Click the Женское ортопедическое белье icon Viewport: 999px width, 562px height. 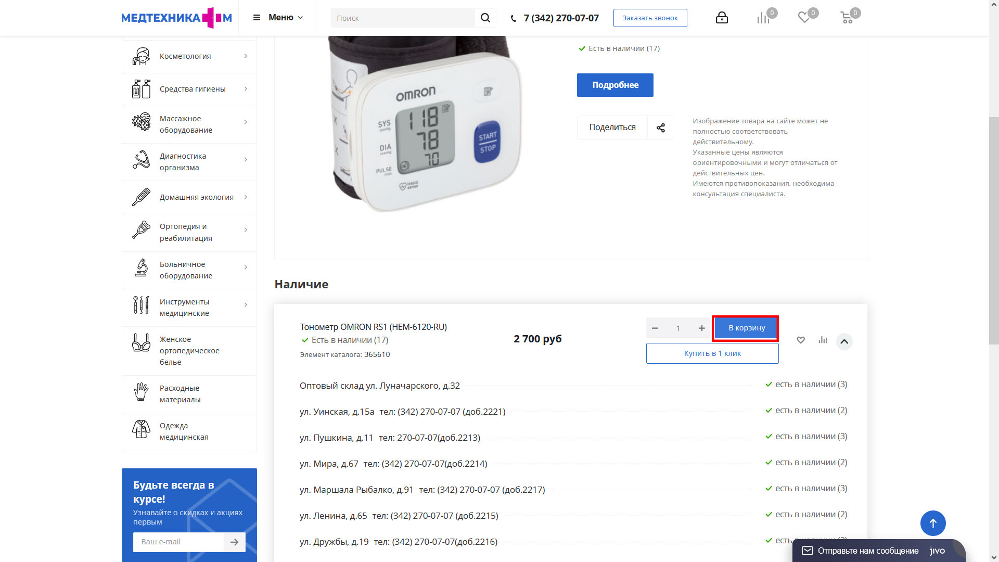[141, 342]
